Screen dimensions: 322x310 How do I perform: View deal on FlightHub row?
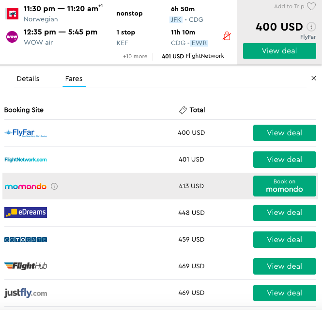(284, 266)
